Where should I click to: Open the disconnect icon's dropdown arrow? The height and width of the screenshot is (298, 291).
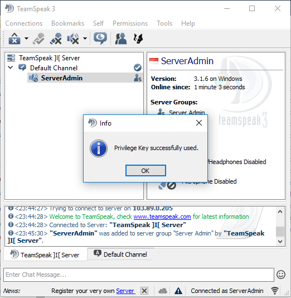pos(26,39)
